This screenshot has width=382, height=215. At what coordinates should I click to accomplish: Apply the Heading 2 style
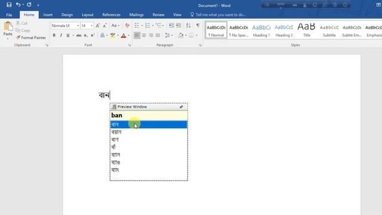(284, 30)
